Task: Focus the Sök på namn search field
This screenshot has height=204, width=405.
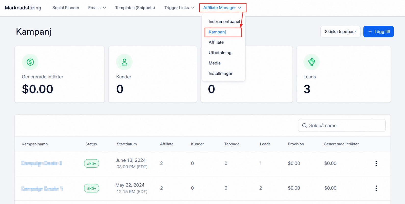Action: click(x=342, y=126)
